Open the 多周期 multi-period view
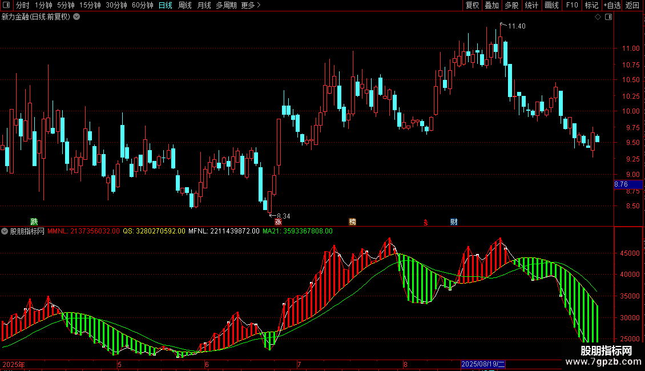 point(226,5)
